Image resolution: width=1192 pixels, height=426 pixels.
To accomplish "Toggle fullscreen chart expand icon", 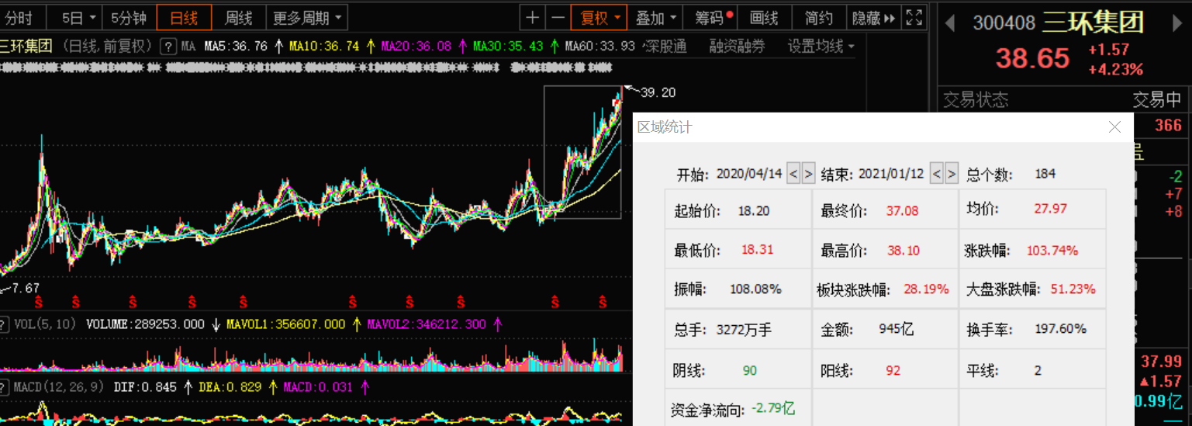I will pyautogui.click(x=914, y=17).
